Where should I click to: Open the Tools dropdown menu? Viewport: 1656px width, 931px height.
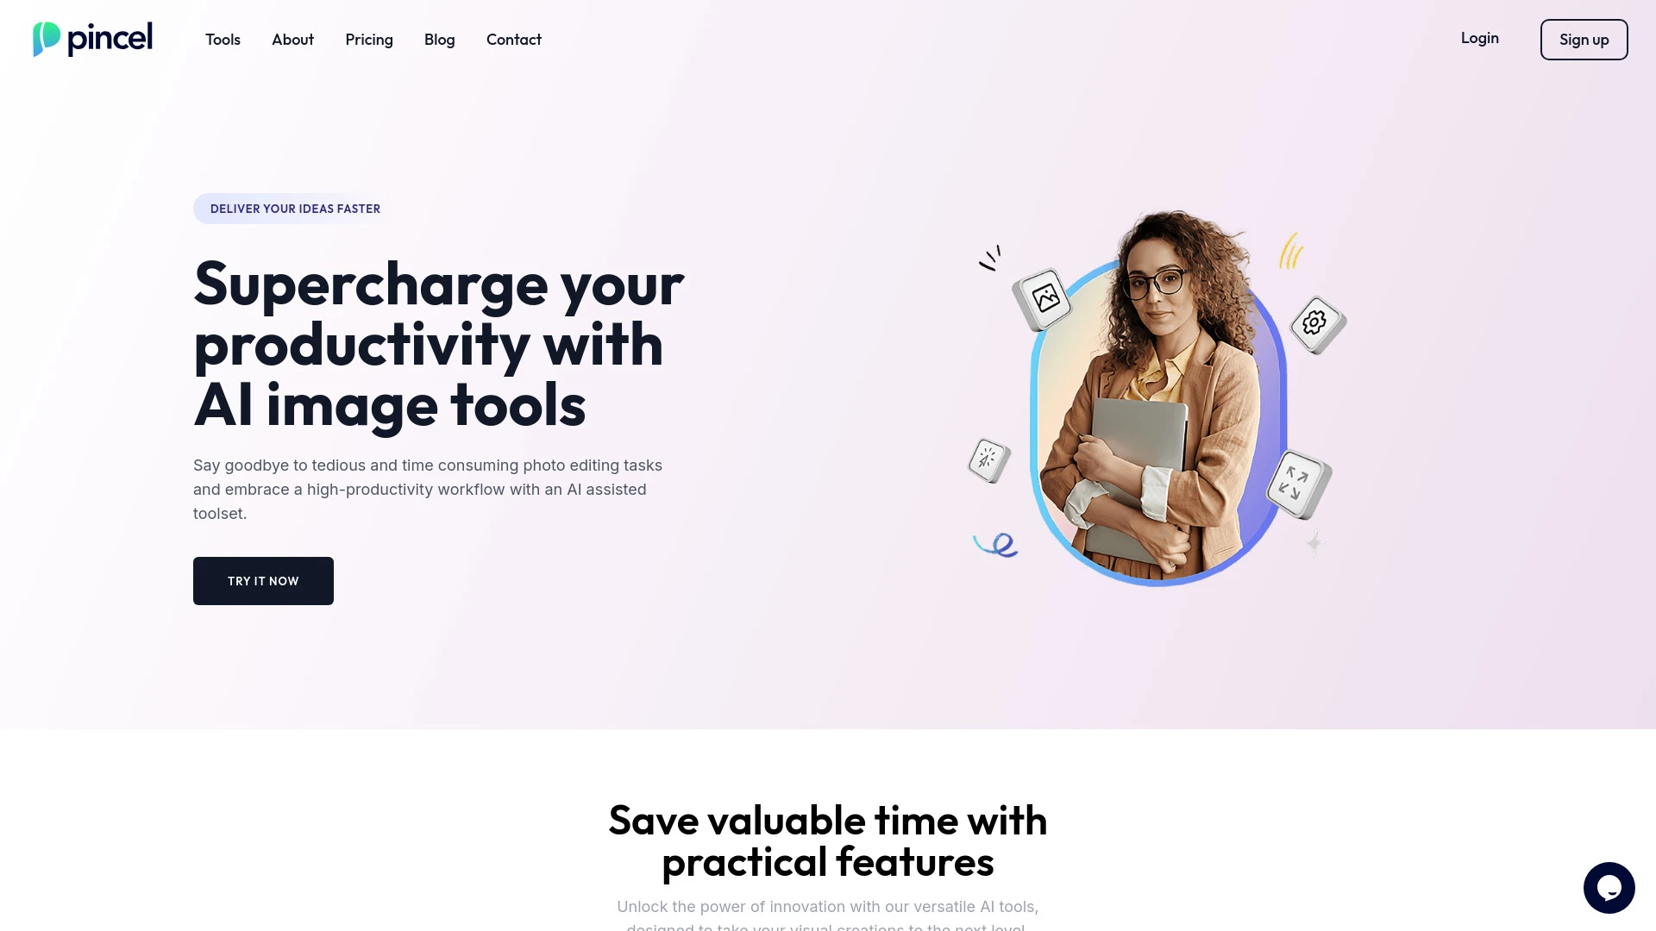coord(223,39)
